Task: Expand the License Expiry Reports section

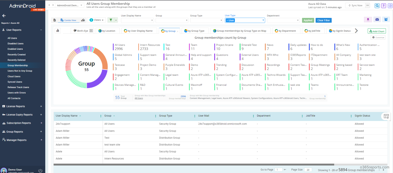Action: tap(41, 115)
